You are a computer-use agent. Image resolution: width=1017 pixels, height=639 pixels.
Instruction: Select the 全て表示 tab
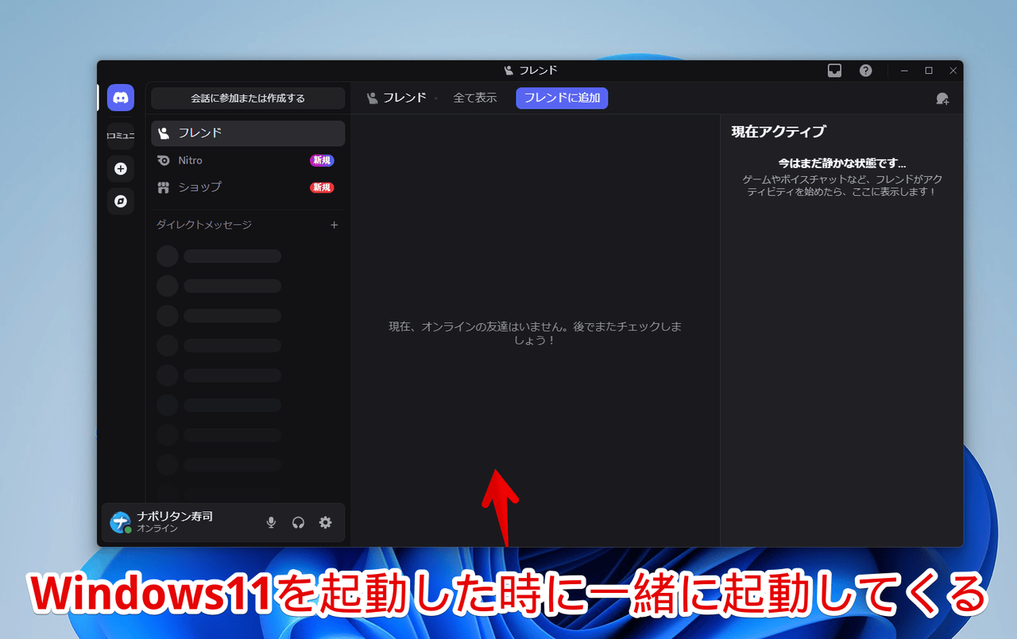coord(474,98)
